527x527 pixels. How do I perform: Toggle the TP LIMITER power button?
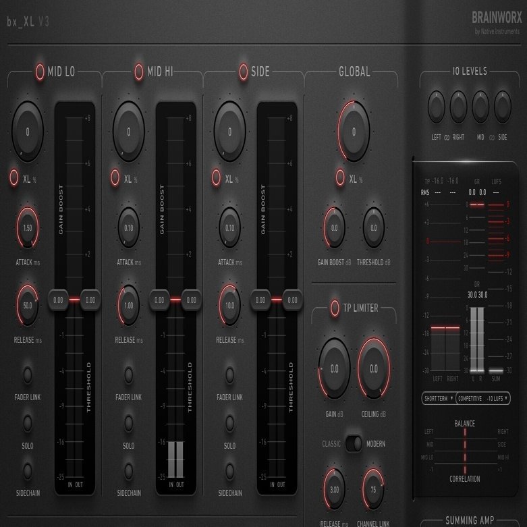(335, 308)
